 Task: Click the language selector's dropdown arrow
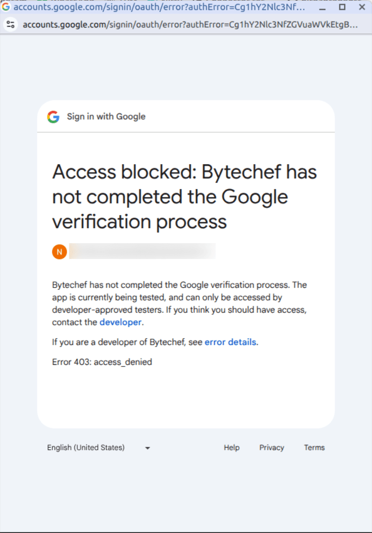[x=147, y=448]
